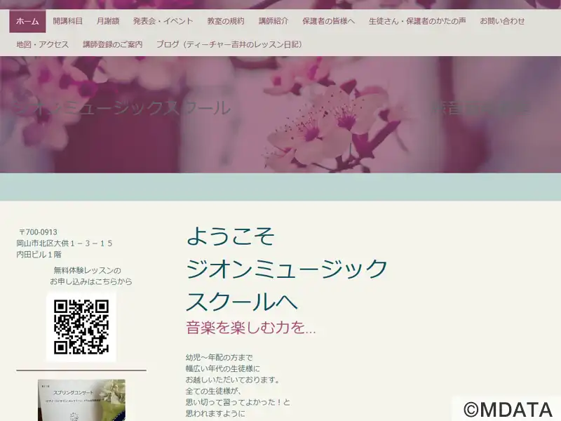Click the QR code image
This screenshot has width=561, height=421.
pos(81,326)
